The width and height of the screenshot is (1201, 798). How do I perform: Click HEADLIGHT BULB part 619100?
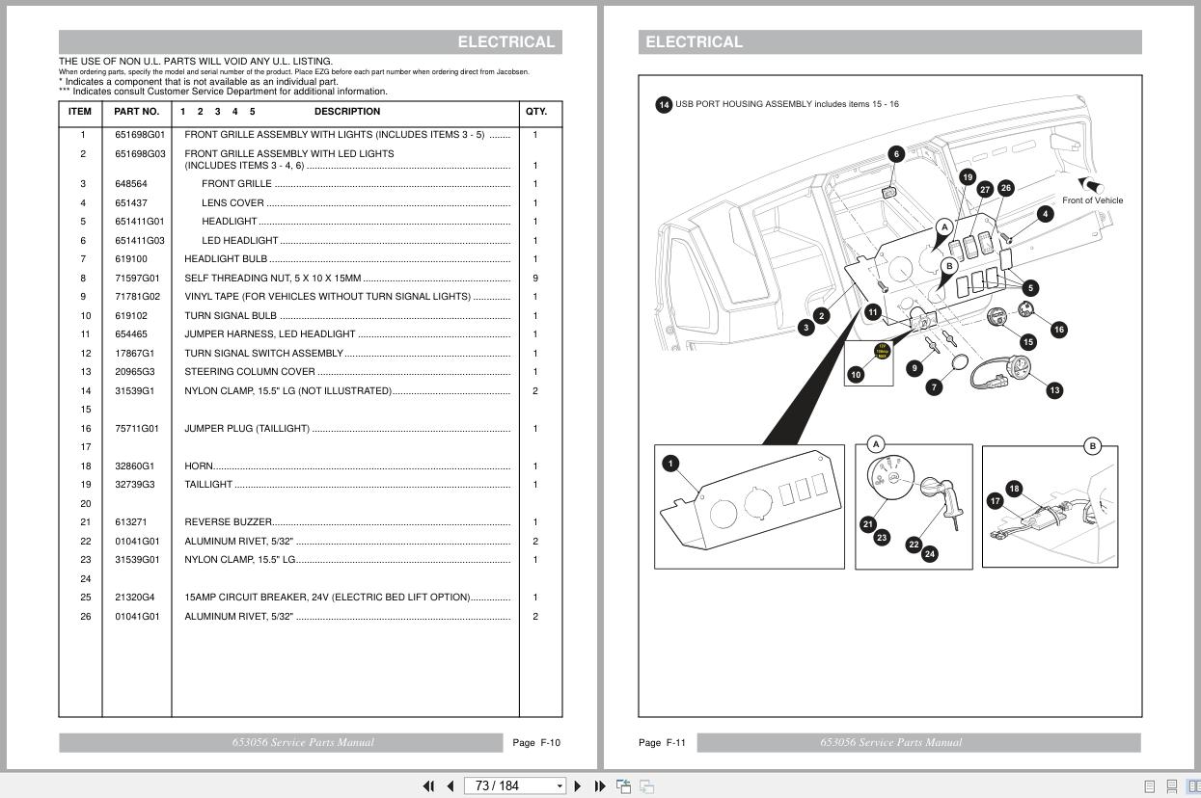pos(131,259)
